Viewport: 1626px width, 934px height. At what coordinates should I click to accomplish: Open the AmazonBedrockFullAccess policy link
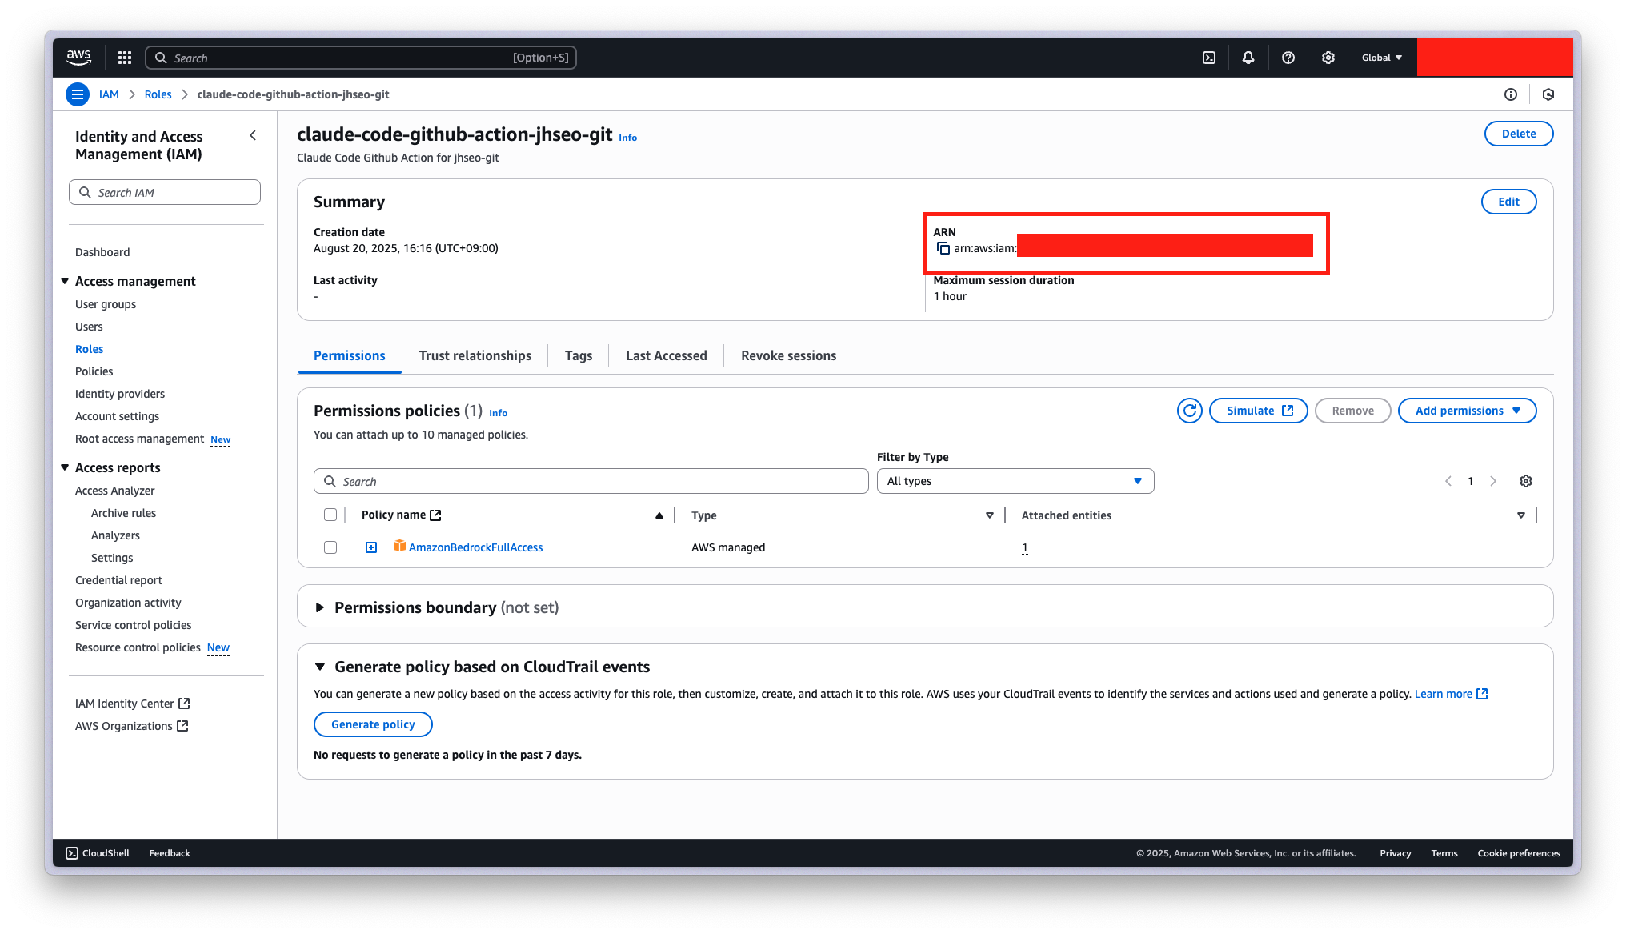[475, 547]
